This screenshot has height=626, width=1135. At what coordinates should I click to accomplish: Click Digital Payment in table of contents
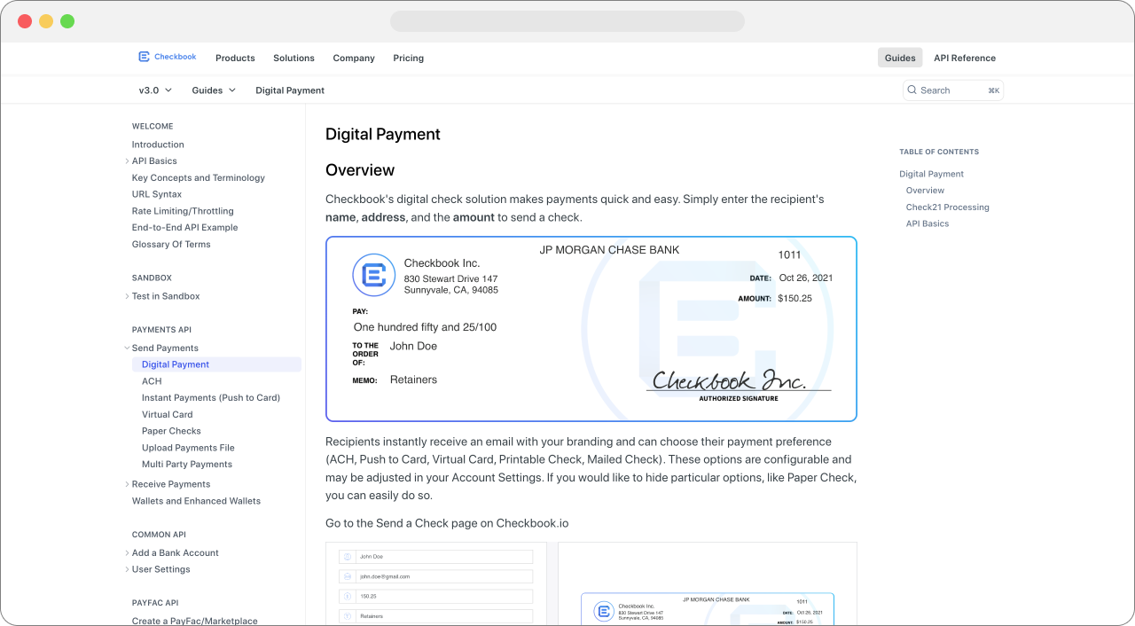point(931,175)
